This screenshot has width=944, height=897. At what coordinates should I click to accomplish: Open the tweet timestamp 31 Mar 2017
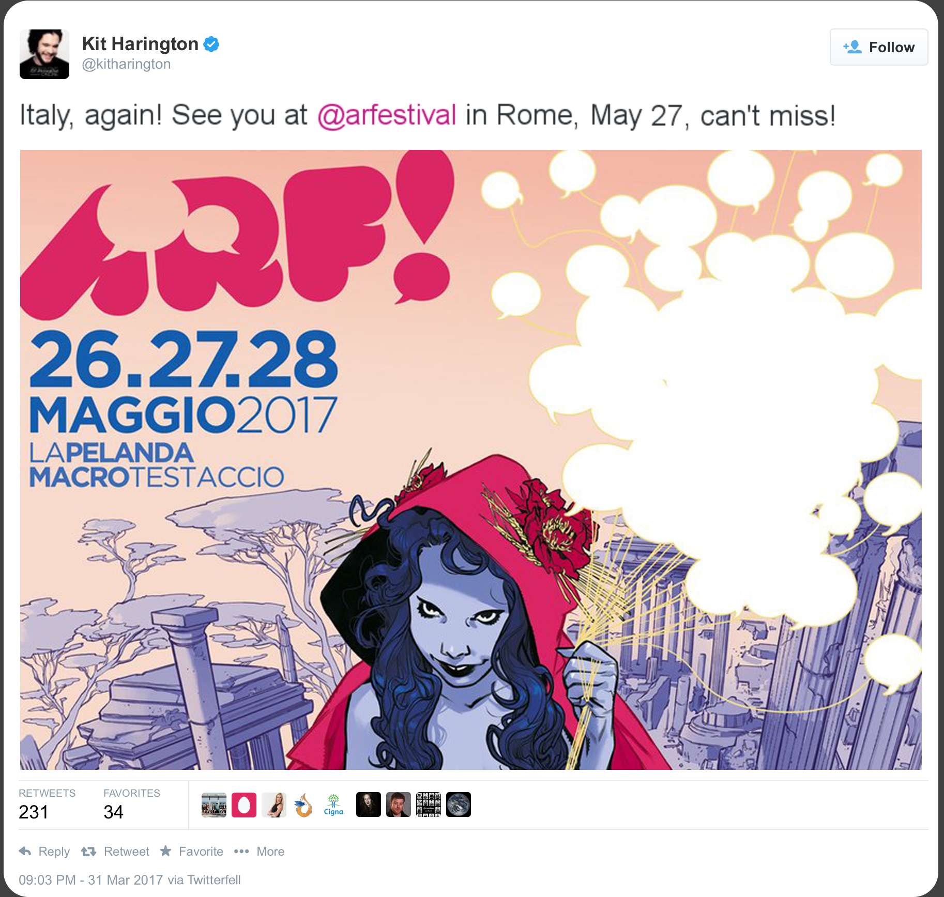(91, 880)
